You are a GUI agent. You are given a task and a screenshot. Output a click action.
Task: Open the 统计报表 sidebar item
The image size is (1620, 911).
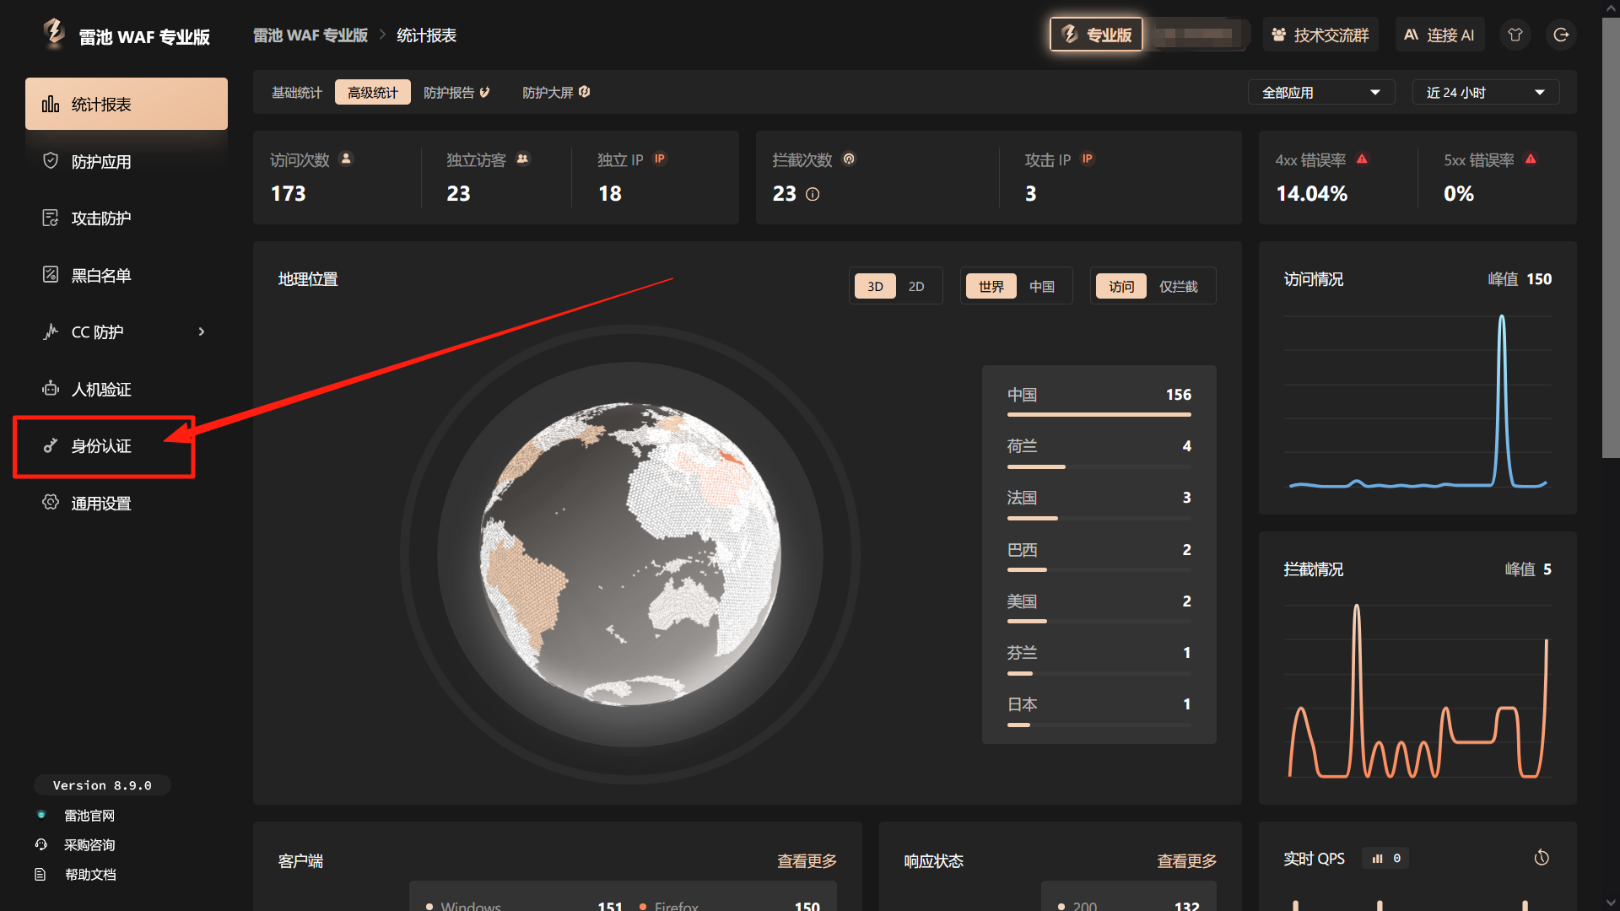pyautogui.click(x=127, y=104)
